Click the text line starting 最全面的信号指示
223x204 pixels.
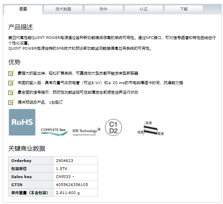pos(78,92)
